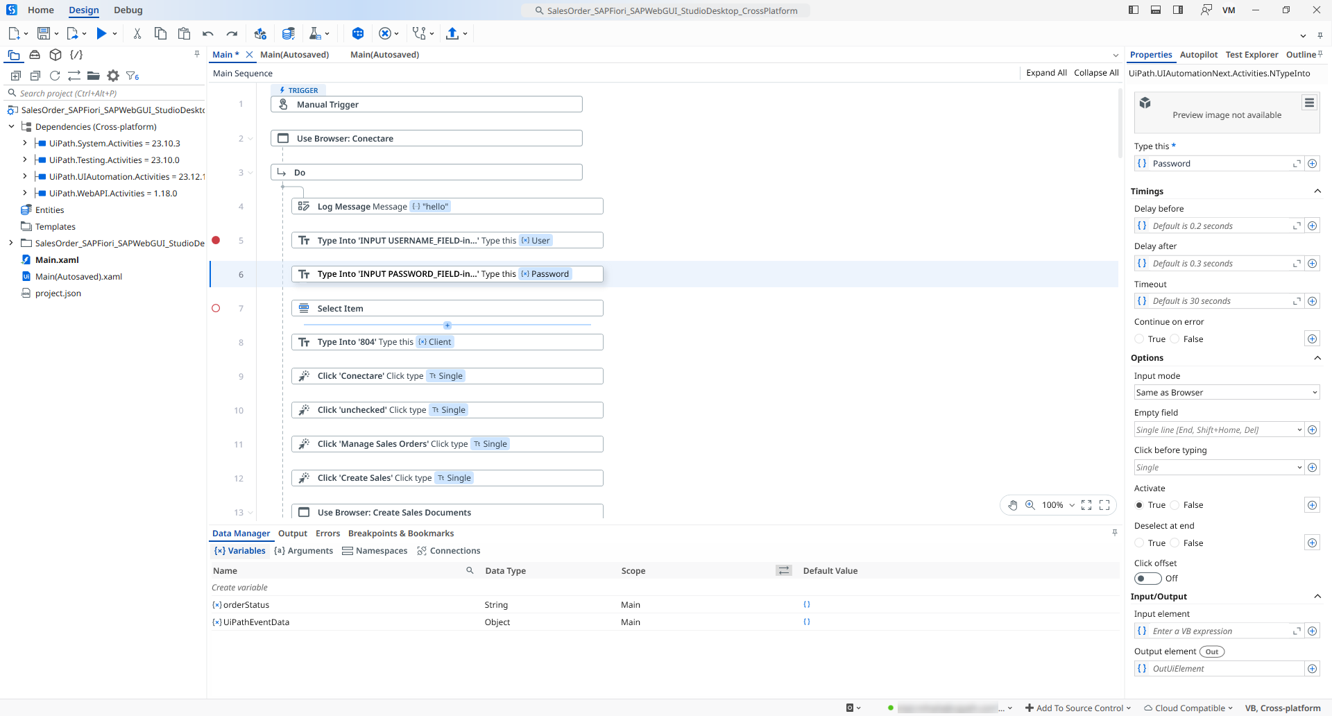Set Continue on error to True
Image resolution: width=1332 pixels, height=716 pixels.
[1140, 339]
